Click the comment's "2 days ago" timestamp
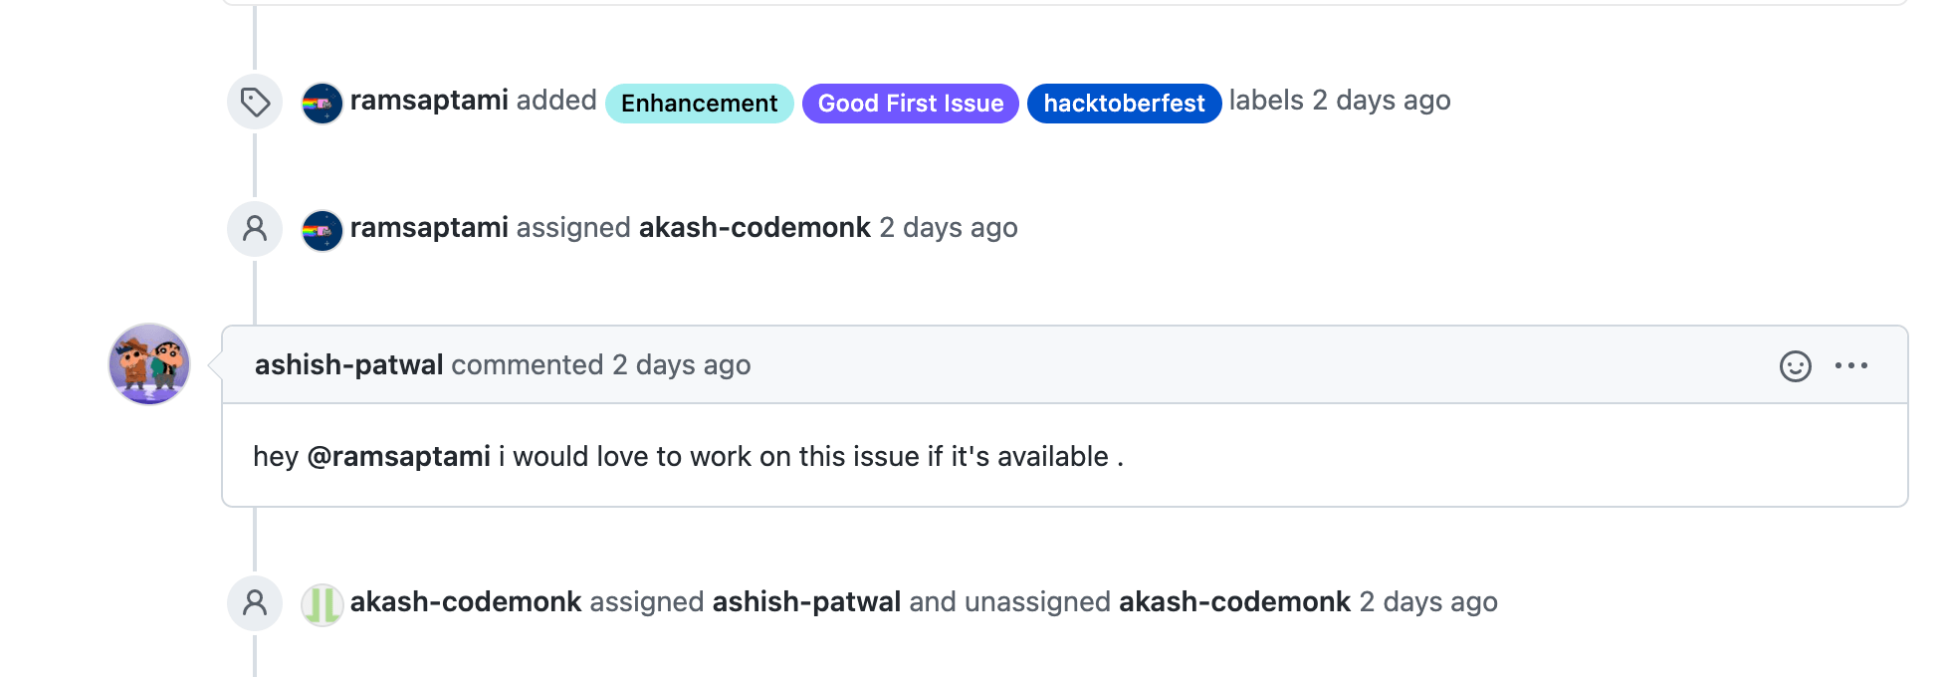 681,365
